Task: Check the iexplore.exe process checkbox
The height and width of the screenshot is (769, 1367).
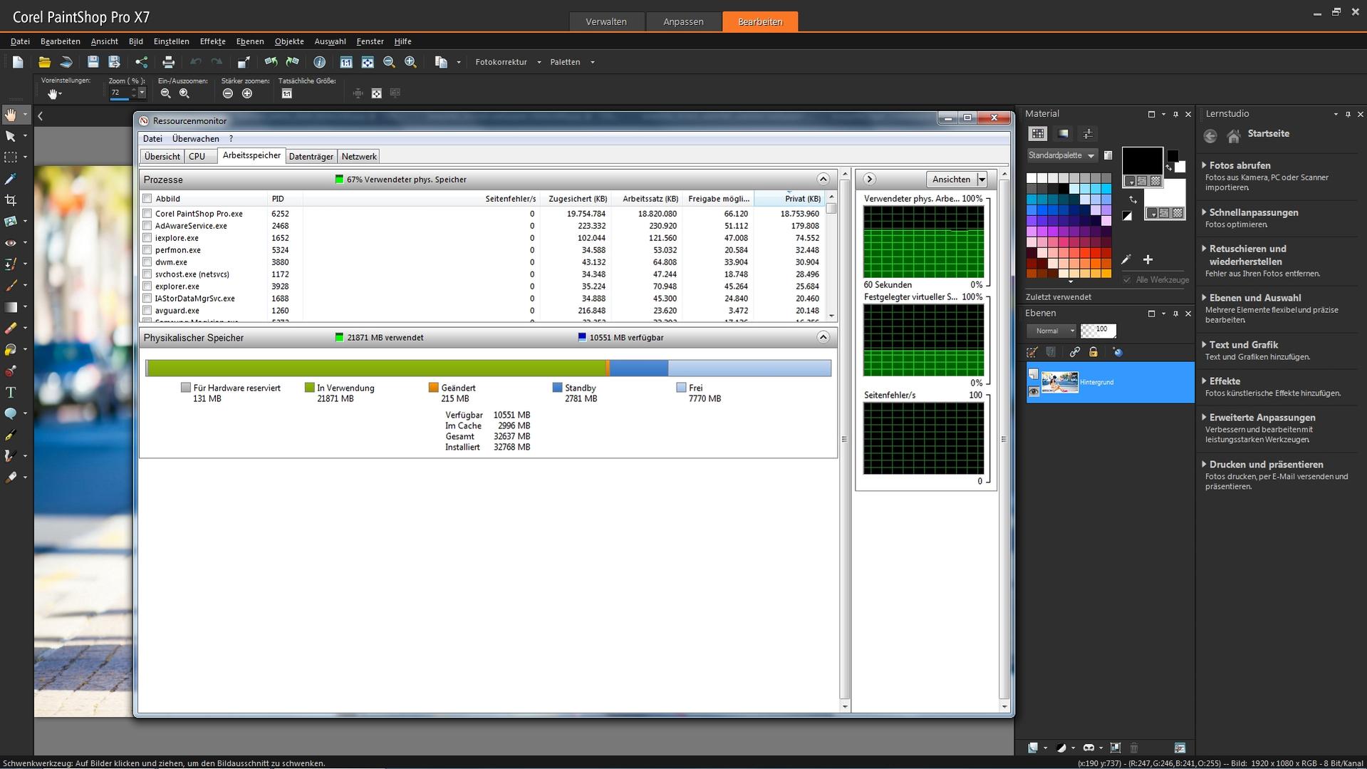Action: (147, 237)
